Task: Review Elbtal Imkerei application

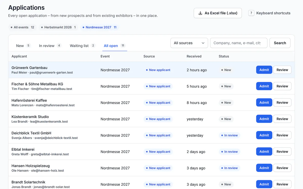Action: (x=282, y=152)
